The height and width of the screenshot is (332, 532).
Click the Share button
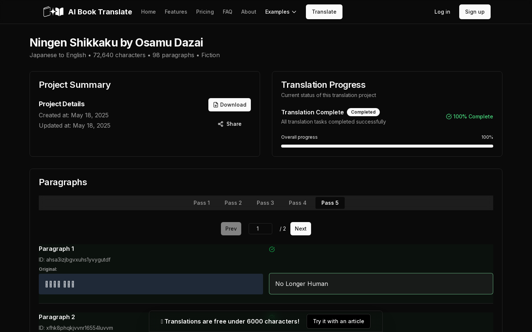click(x=229, y=124)
